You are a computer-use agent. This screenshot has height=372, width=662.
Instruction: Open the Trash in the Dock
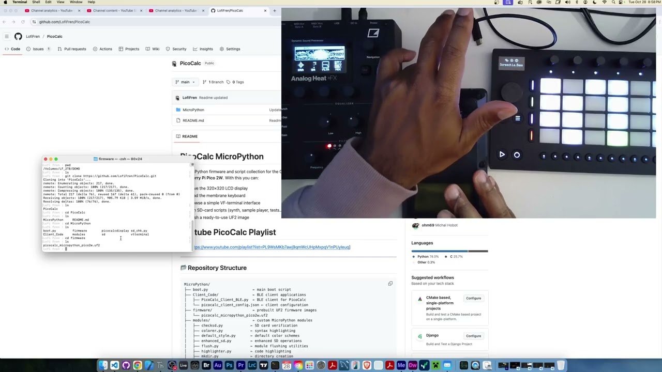coord(561,366)
